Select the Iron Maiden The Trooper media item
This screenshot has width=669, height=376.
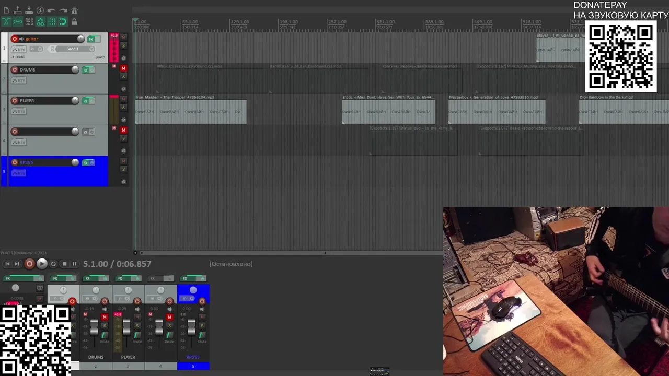191,109
